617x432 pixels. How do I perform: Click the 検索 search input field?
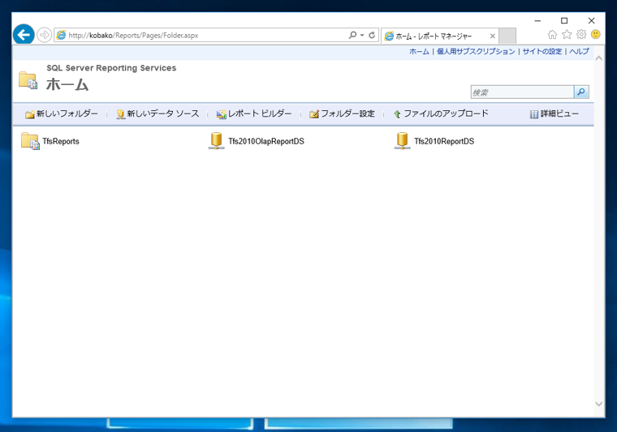coord(522,92)
